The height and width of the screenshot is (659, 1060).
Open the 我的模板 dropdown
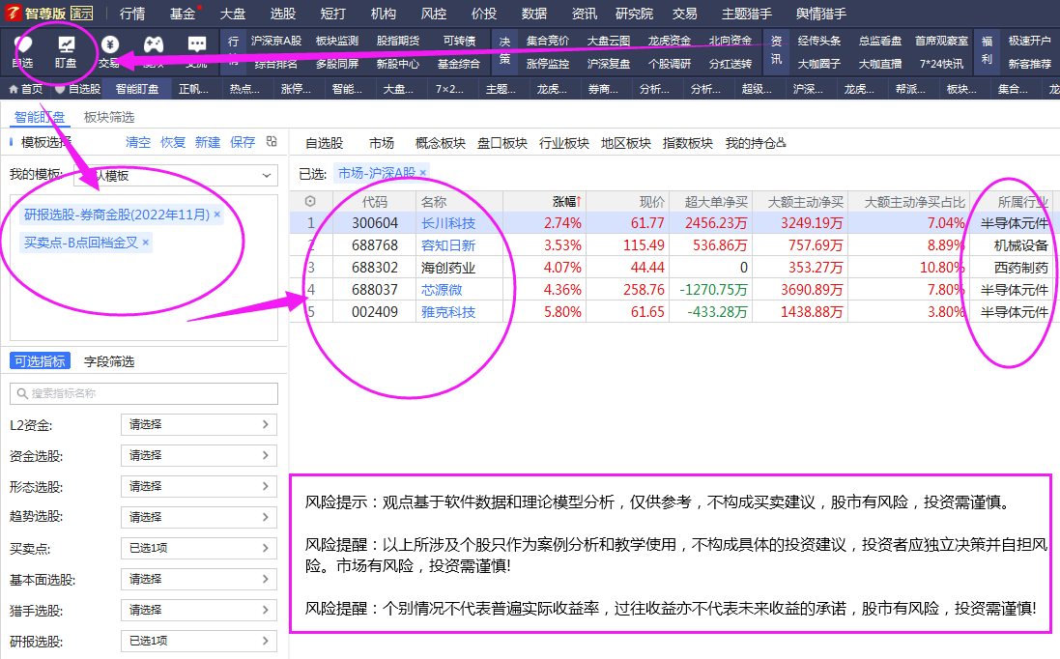point(176,176)
